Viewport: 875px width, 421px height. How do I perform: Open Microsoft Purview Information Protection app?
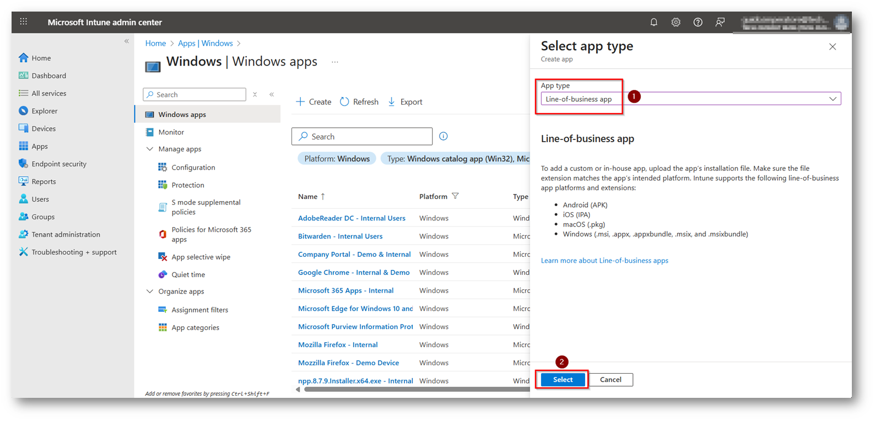pyautogui.click(x=355, y=327)
